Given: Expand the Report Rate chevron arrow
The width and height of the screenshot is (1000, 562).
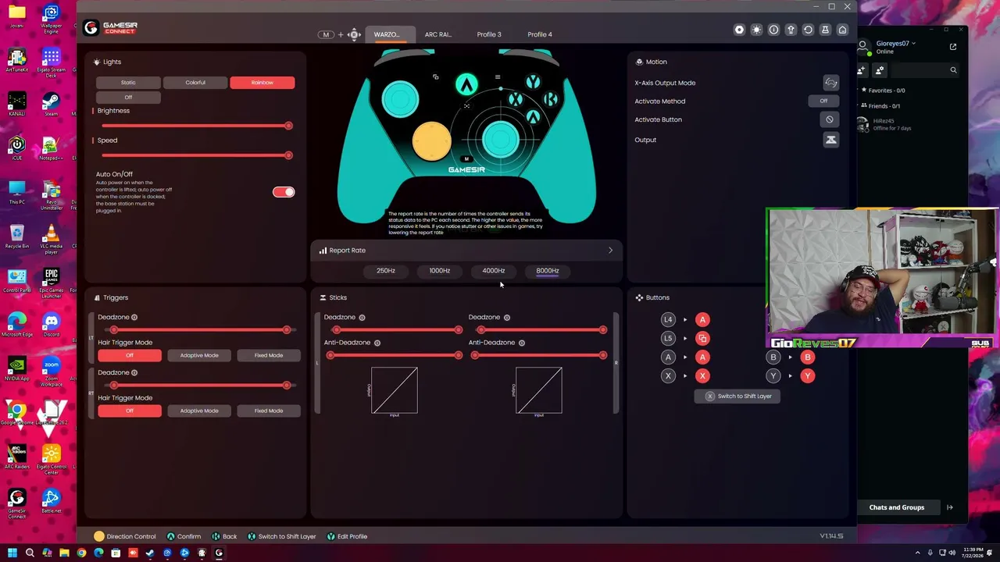Looking at the screenshot, I should click(x=611, y=251).
